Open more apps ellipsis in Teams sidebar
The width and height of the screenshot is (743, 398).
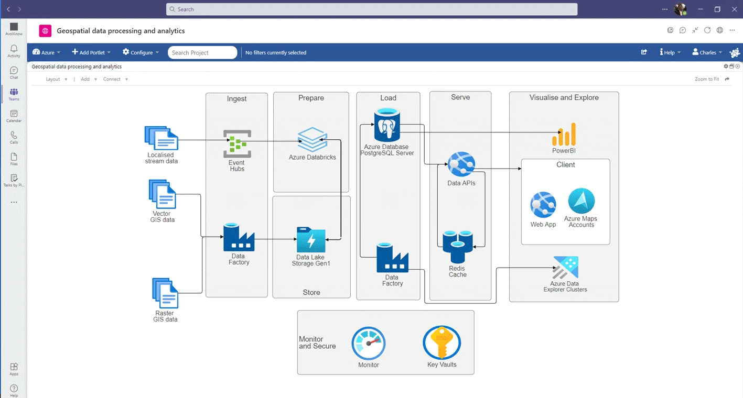(14, 202)
